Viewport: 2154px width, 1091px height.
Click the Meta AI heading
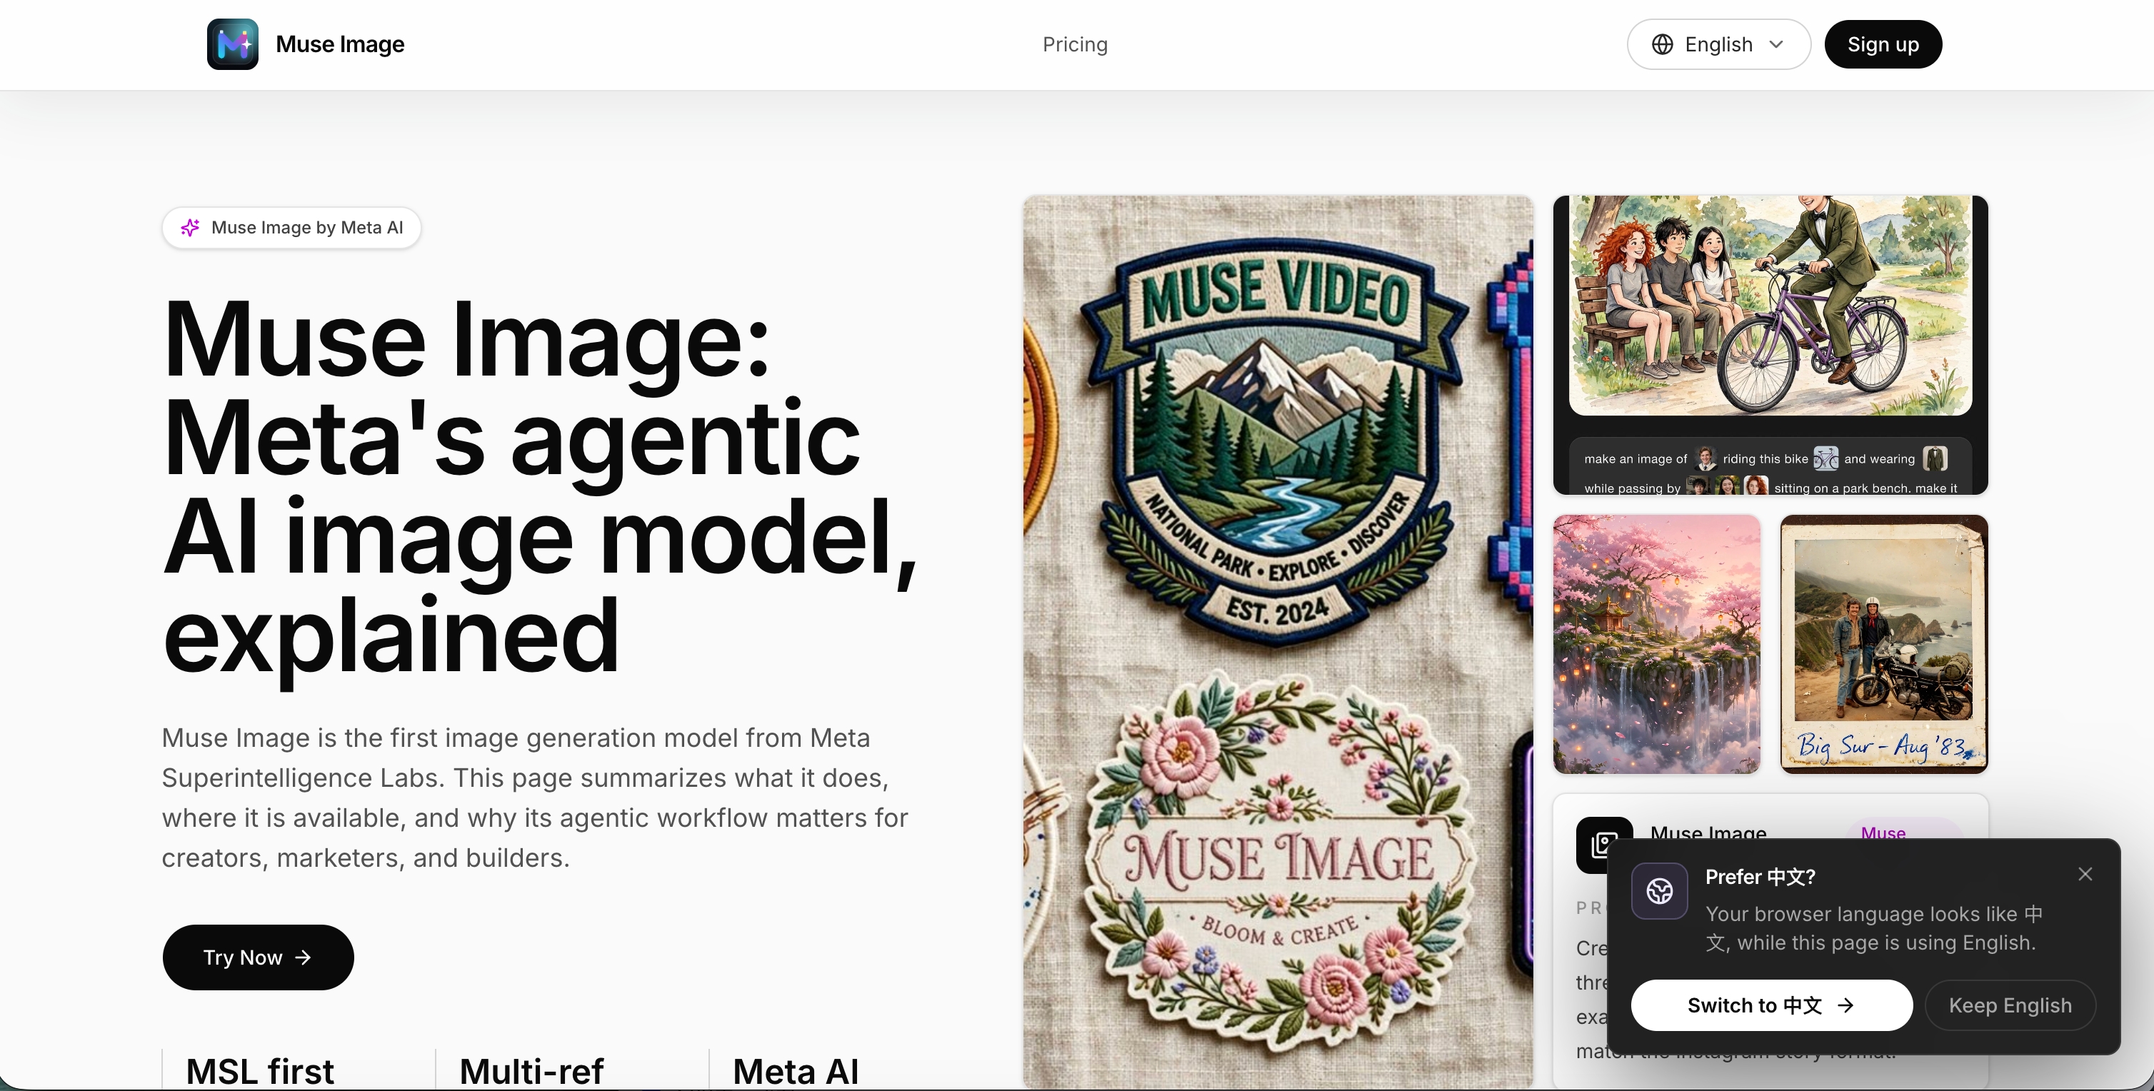tap(795, 1071)
